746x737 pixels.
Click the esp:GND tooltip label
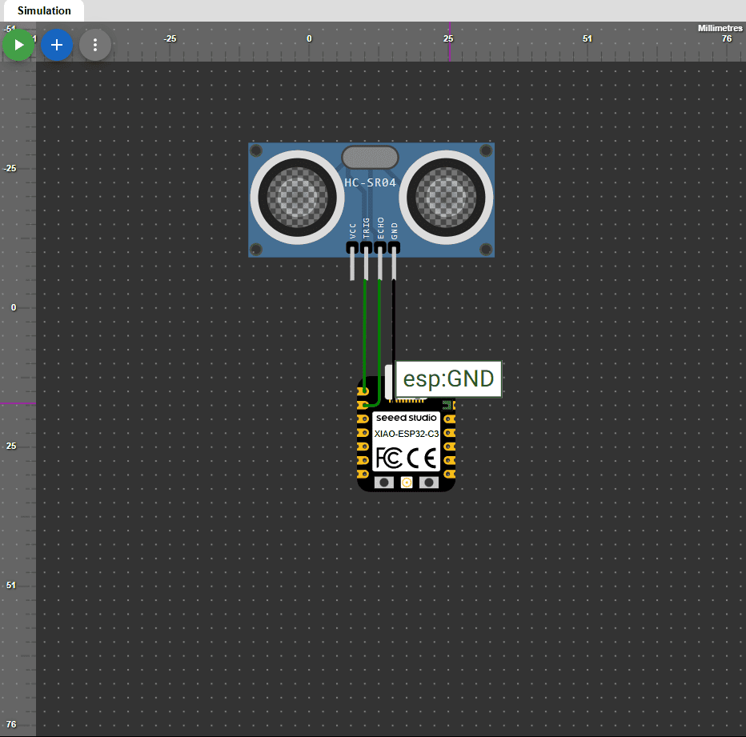(x=448, y=379)
